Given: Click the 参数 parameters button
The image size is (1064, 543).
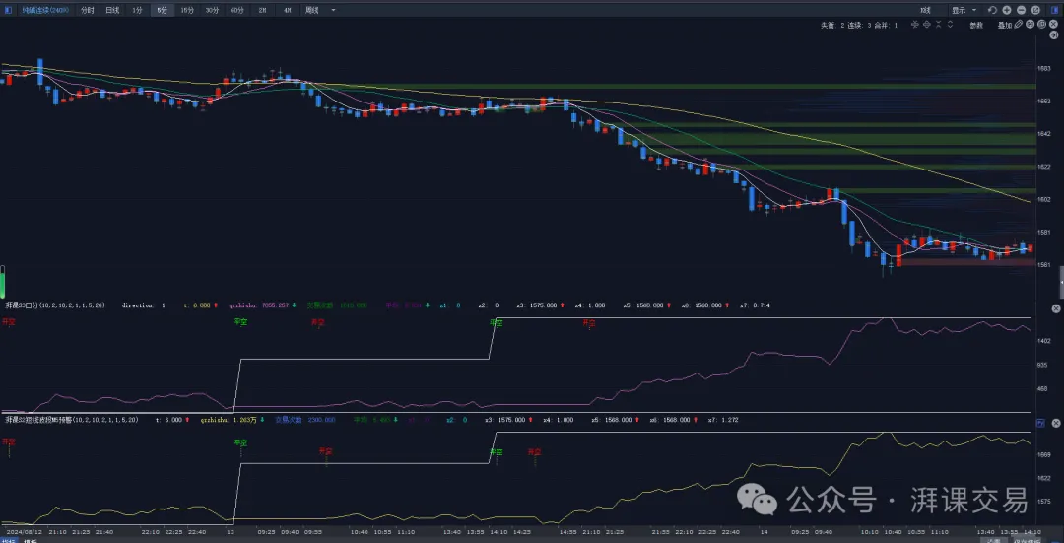Looking at the screenshot, I should (x=976, y=25).
